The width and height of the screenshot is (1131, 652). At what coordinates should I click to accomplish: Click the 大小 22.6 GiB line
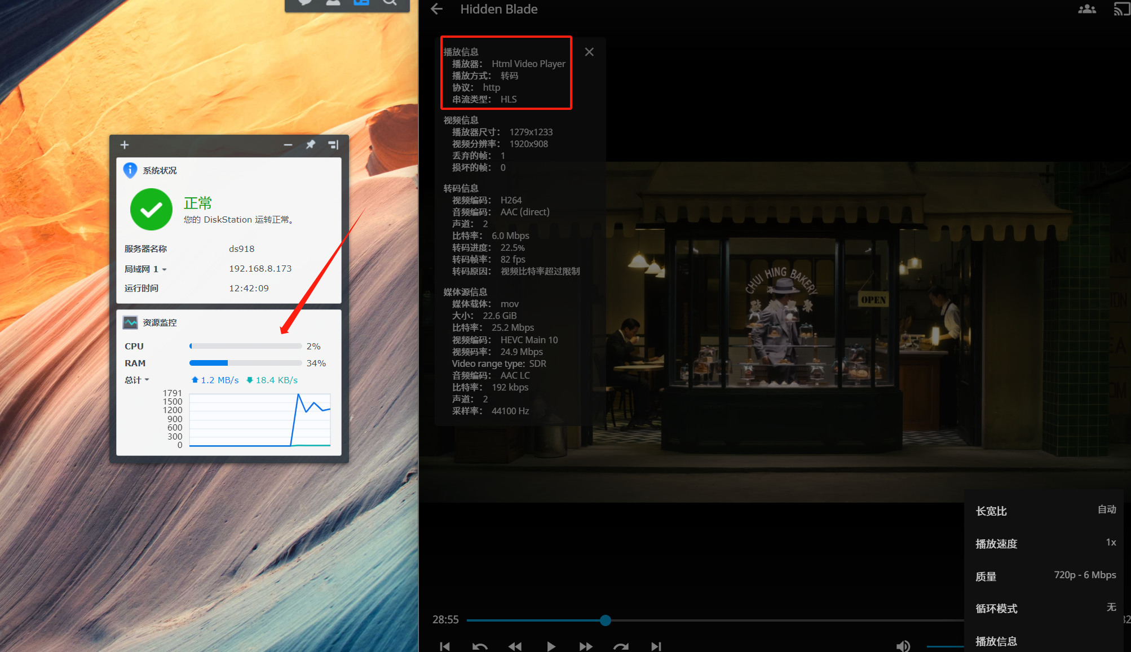(484, 316)
